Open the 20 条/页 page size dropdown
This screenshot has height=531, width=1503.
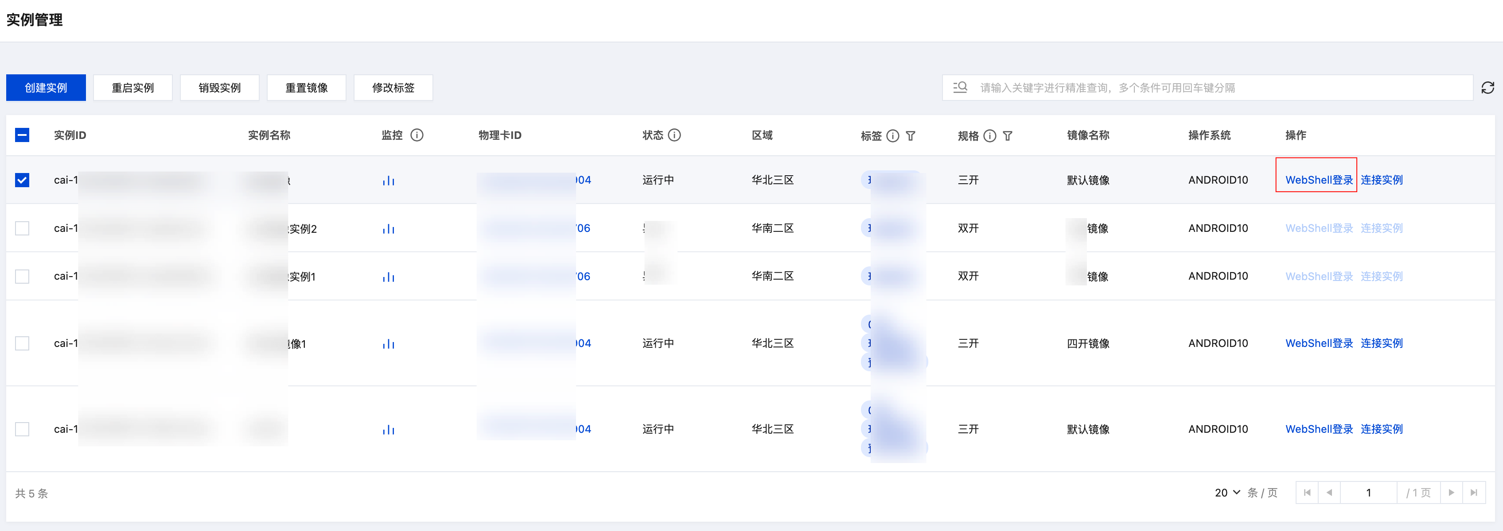1227,493
